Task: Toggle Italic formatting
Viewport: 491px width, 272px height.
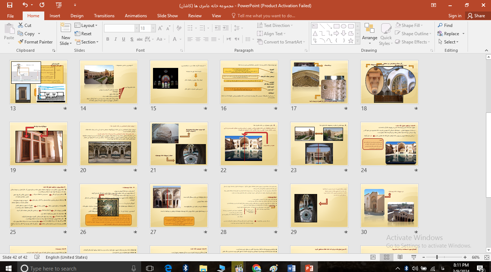Action: point(115,39)
